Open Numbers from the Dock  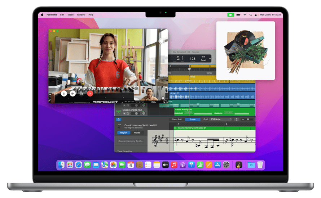pyautogui.click(x=200, y=165)
